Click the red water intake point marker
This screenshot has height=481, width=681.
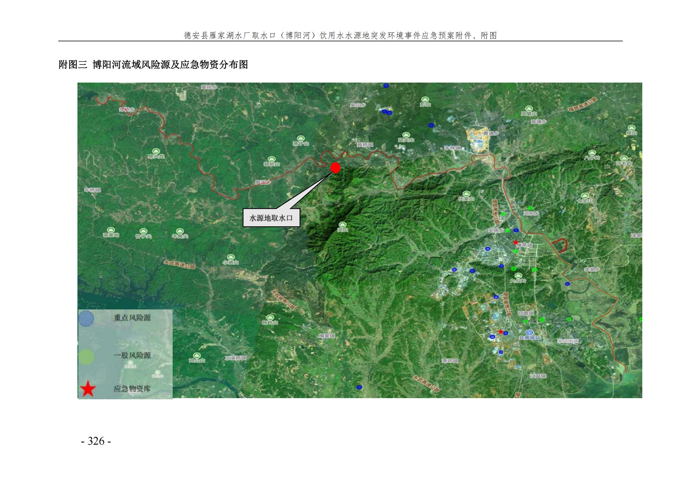[335, 168]
